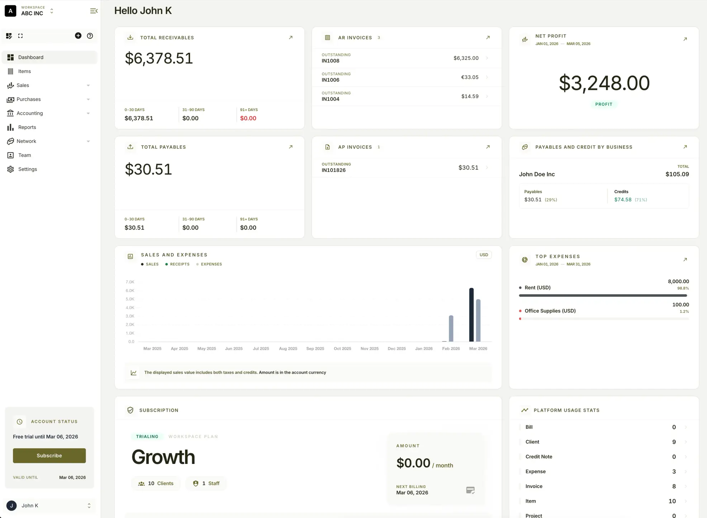Open Net Profit details via its arrow icon
The image size is (707, 518).
[685, 39]
